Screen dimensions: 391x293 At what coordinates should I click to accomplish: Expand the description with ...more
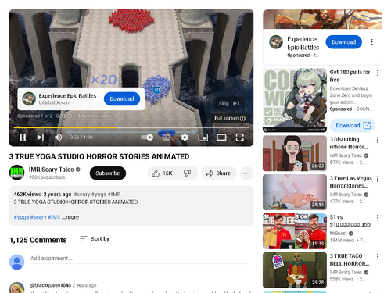pyautogui.click(x=70, y=217)
